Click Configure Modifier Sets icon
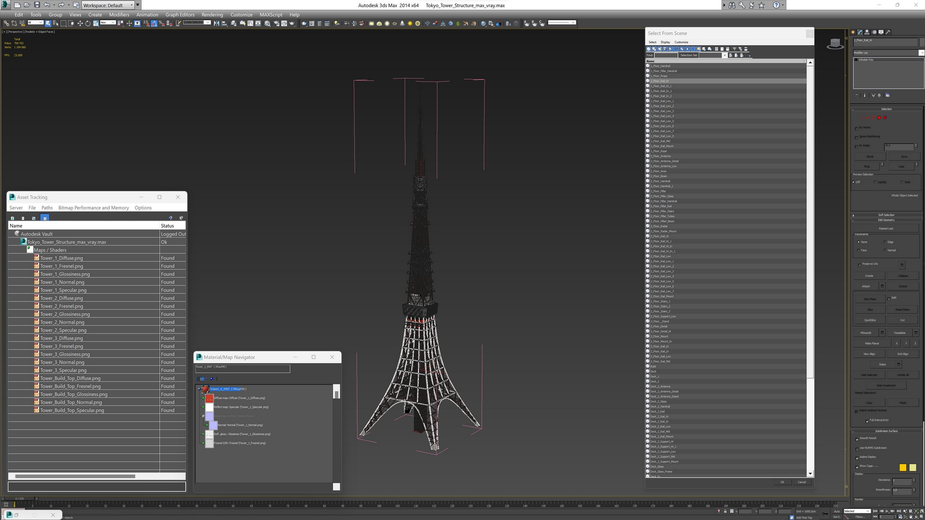Image resolution: width=925 pixels, height=520 pixels. 887,95
